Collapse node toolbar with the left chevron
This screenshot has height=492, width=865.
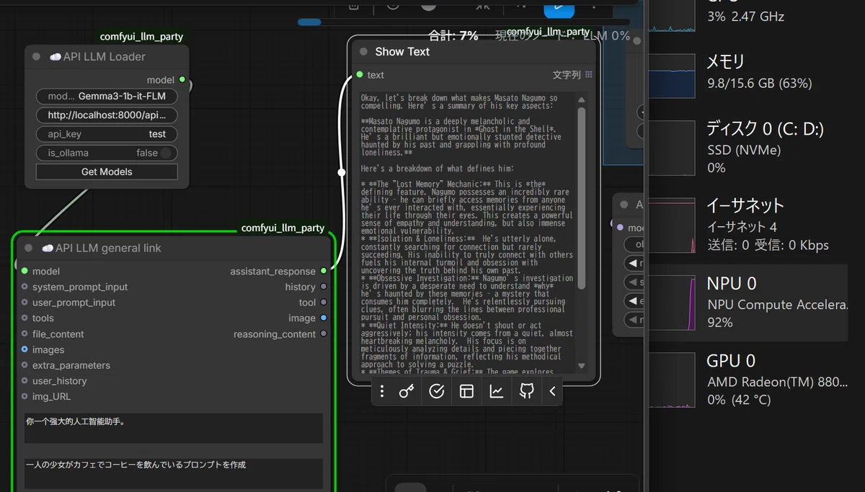coord(553,391)
